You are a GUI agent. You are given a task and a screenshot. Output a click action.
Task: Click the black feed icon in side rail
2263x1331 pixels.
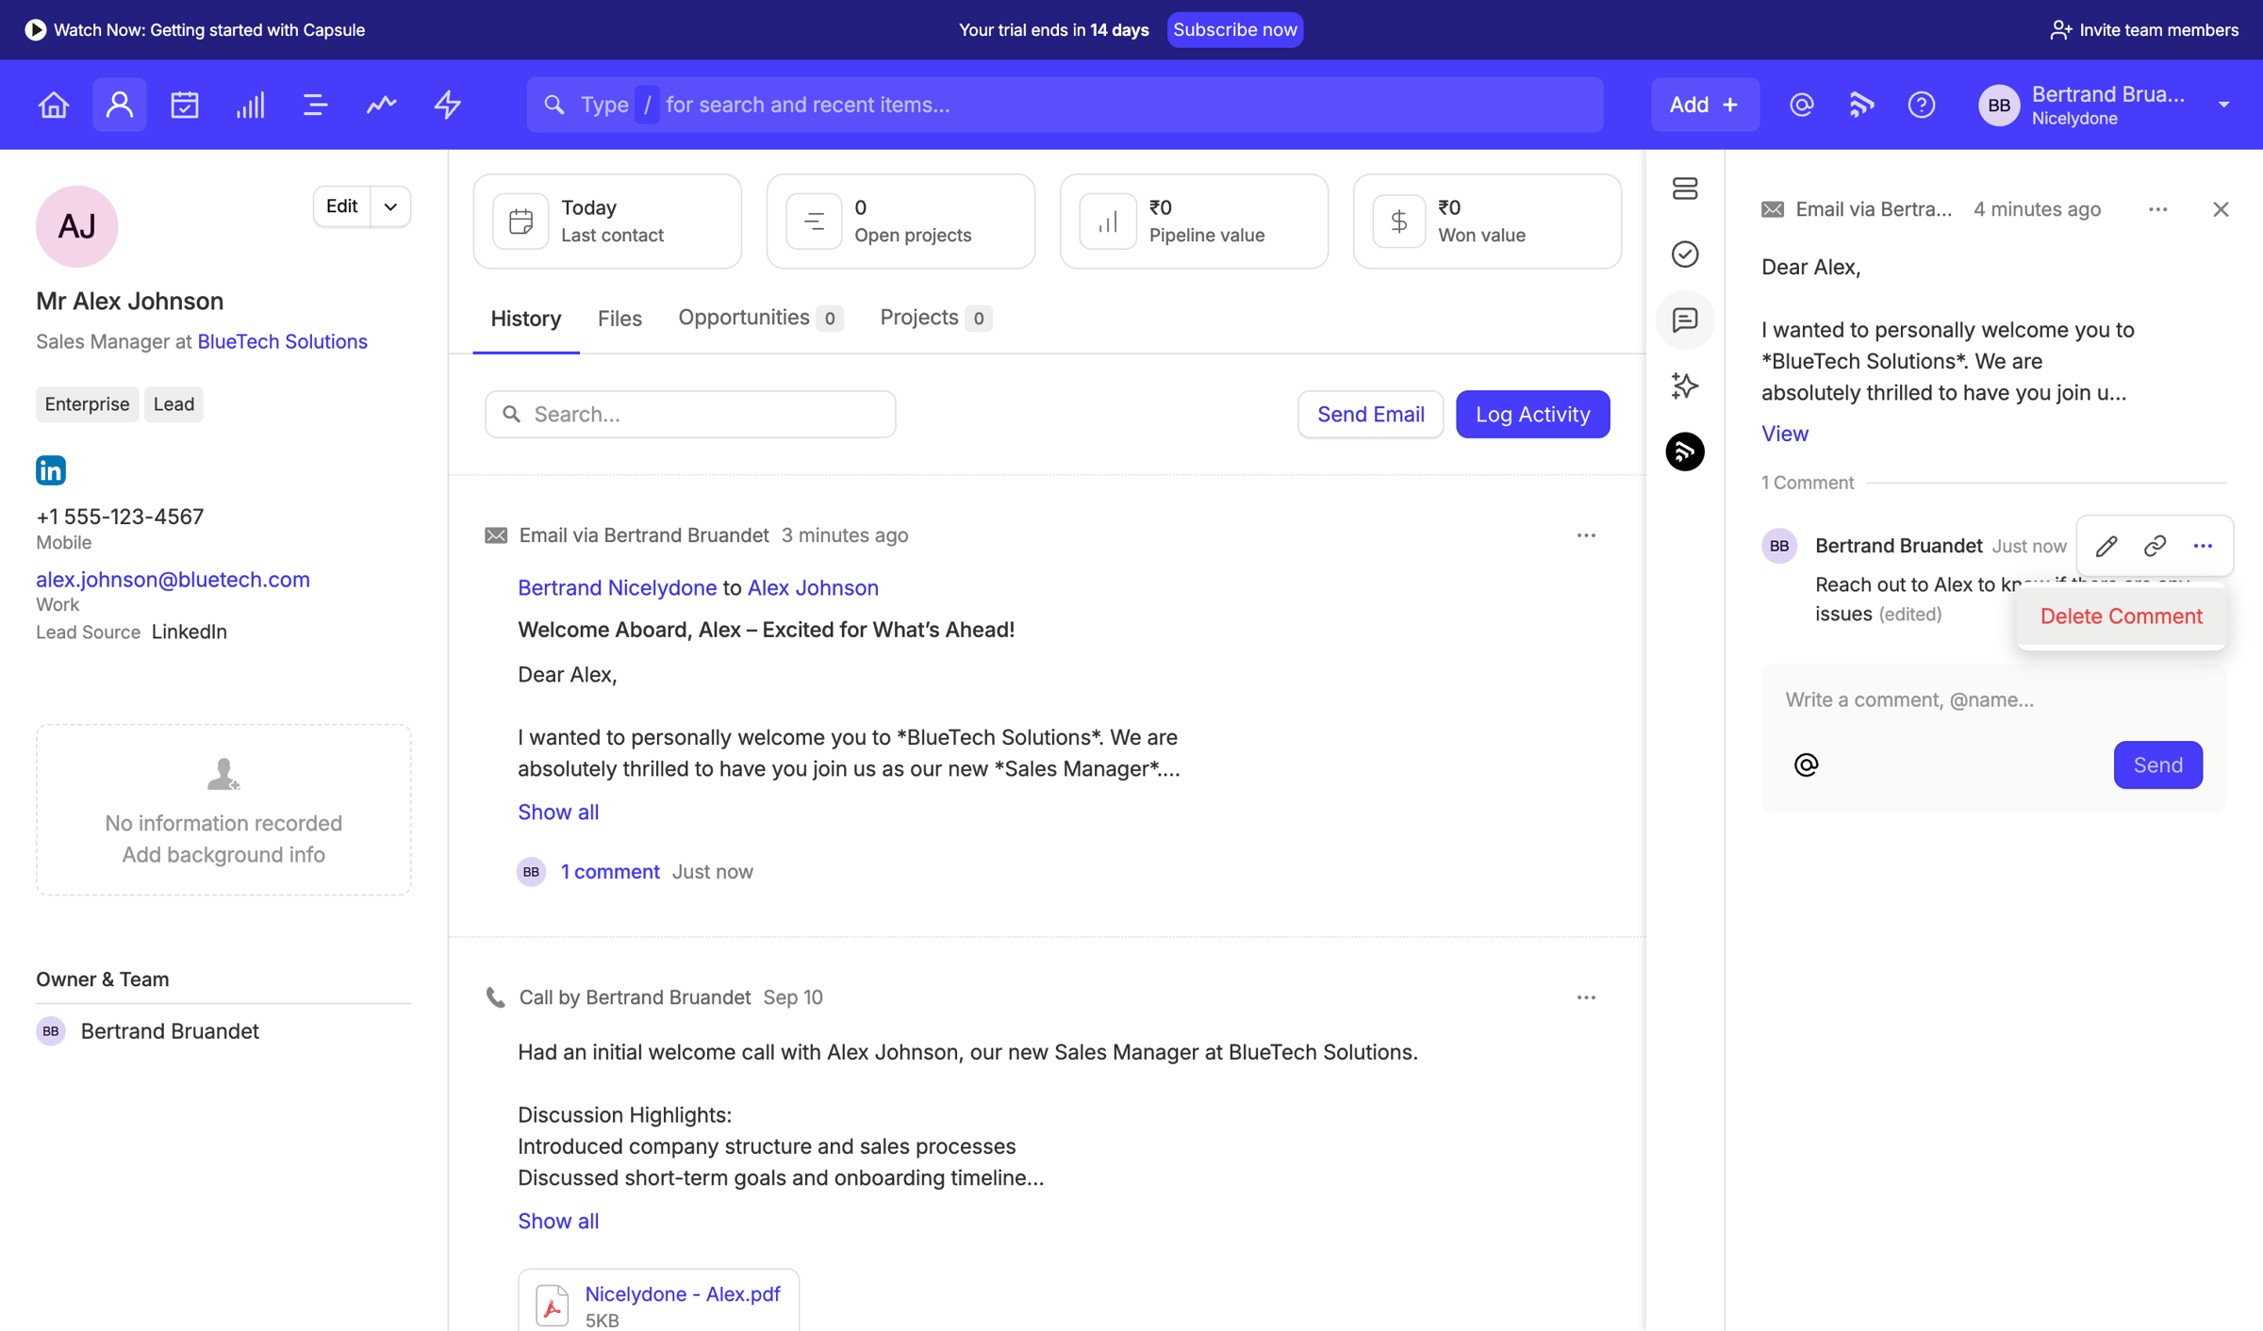(x=1685, y=452)
